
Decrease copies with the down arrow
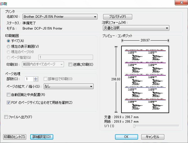36,80
